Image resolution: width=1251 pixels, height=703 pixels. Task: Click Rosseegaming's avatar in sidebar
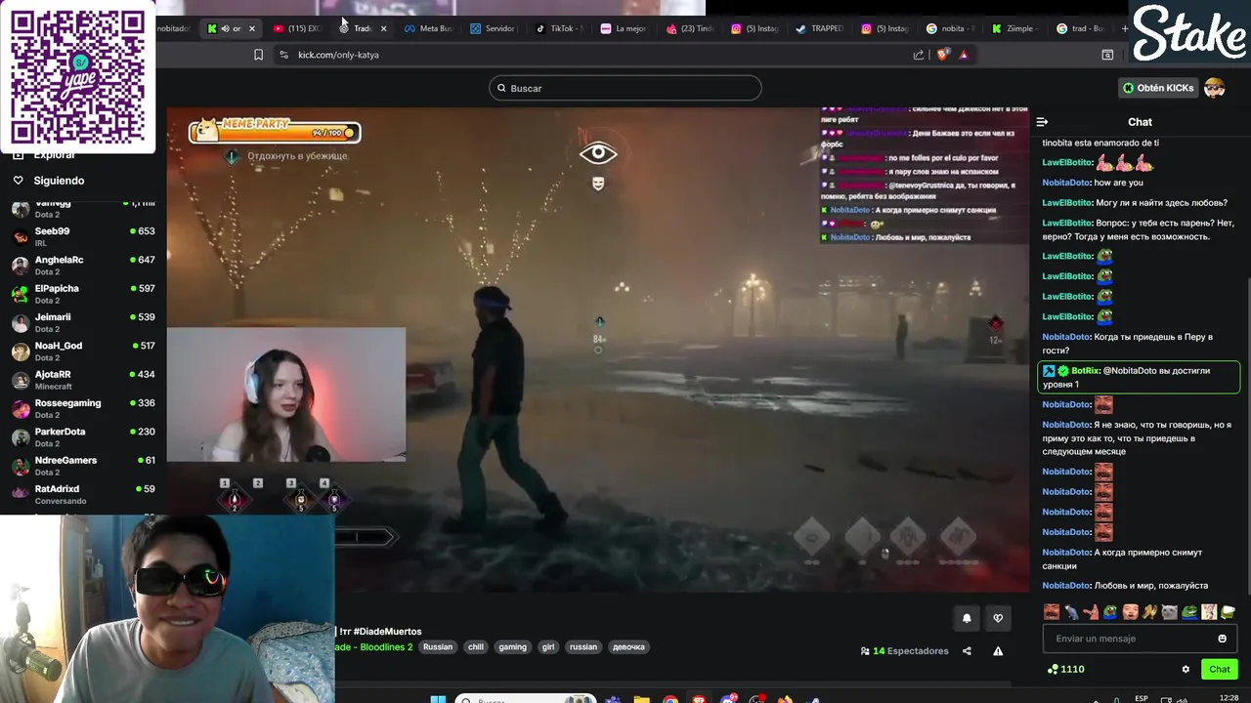click(20, 408)
